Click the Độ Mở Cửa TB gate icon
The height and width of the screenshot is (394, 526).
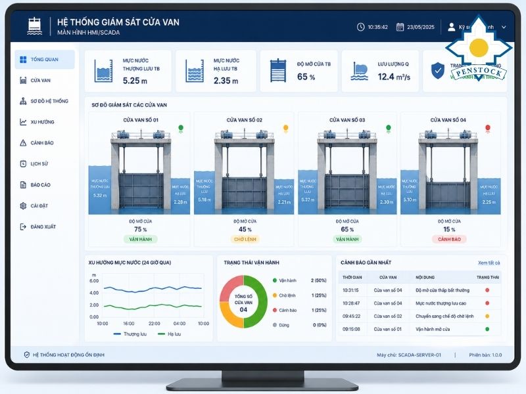(278, 71)
